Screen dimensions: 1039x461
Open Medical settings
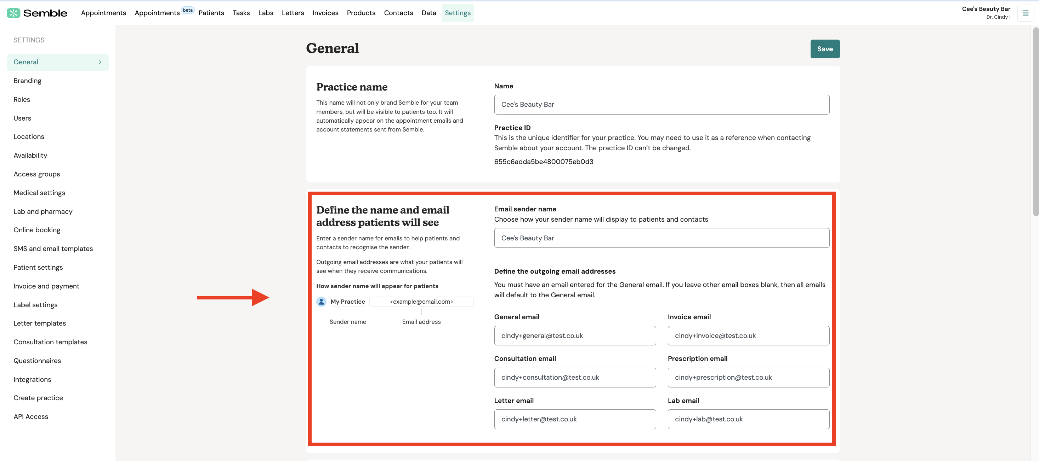(39, 193)
